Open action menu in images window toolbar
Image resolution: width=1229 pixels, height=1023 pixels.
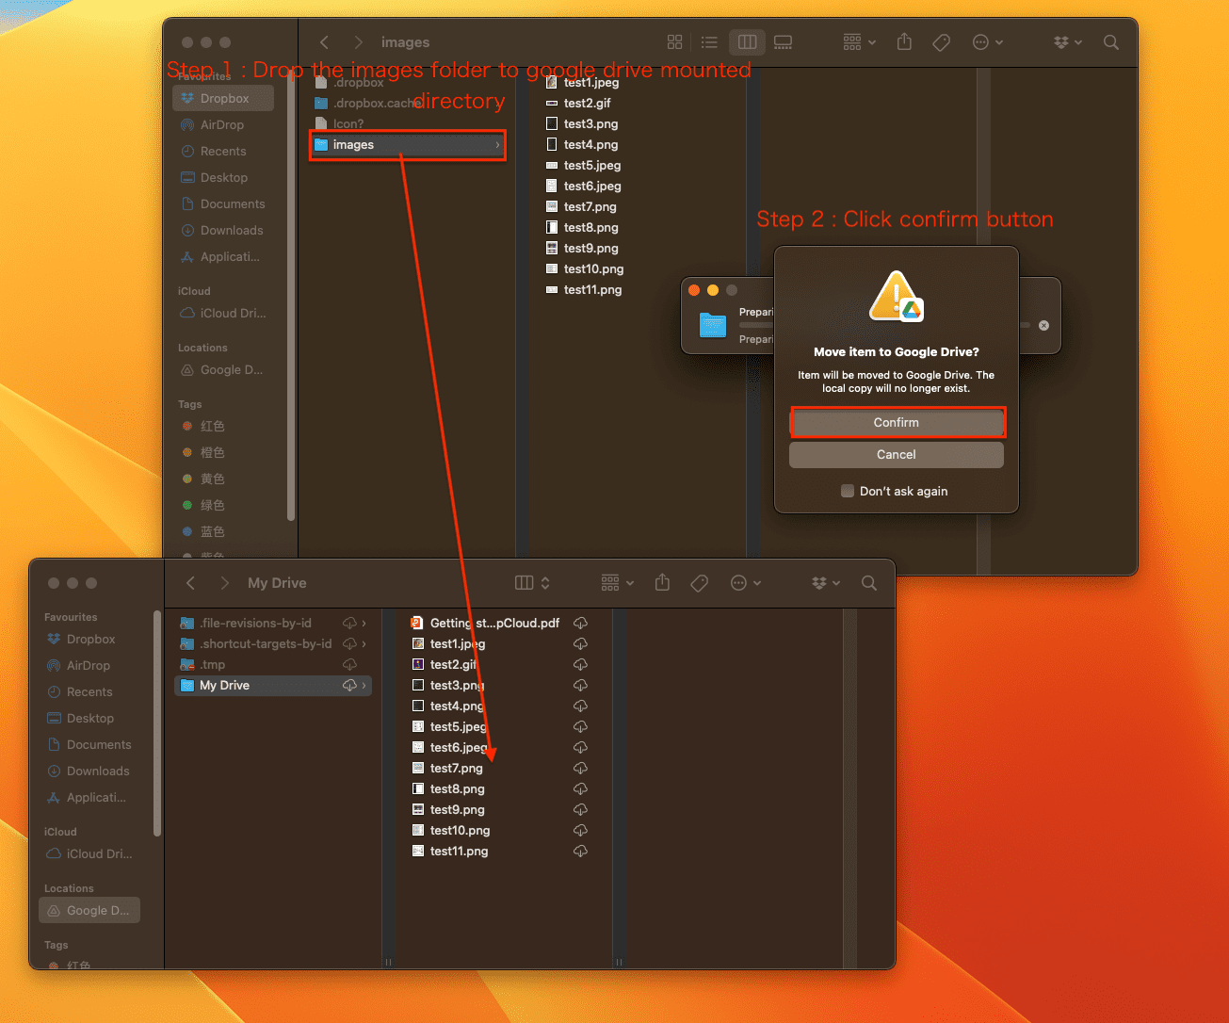[987, 42]
